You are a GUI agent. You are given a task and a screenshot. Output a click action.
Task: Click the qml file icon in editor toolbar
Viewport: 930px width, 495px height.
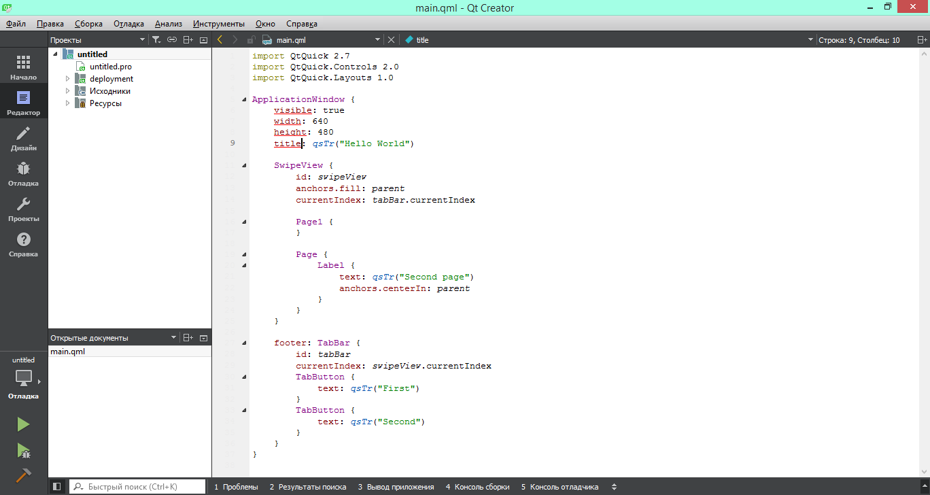pyautogui.click(x=267, y=40)
